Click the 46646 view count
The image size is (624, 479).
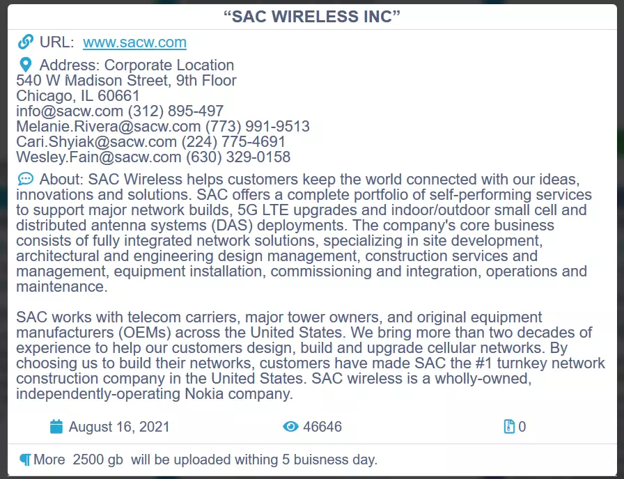[322, 427]
